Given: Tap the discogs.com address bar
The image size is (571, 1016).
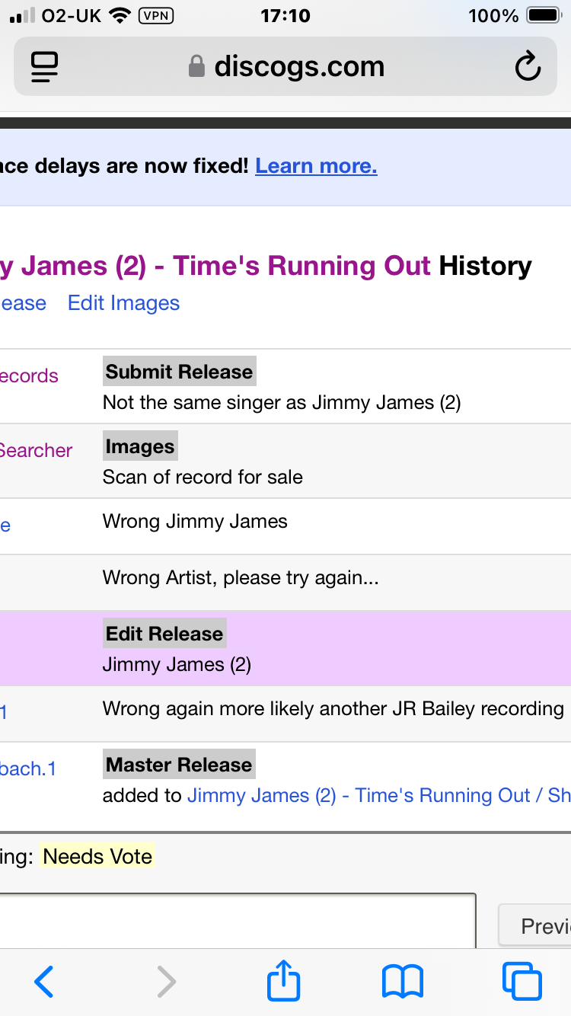Looking at the screenshot, I should 285,67.
